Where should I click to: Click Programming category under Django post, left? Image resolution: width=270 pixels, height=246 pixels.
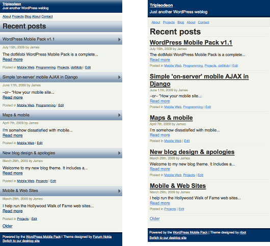[46, 105]
